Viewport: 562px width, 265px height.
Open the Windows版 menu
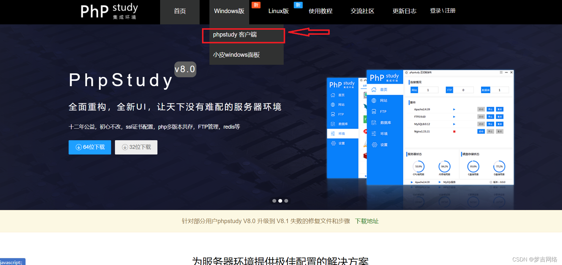click(229, 11)
